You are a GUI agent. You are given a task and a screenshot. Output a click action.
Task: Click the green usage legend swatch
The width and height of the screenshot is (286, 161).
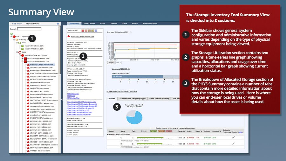tap(153, 131)
